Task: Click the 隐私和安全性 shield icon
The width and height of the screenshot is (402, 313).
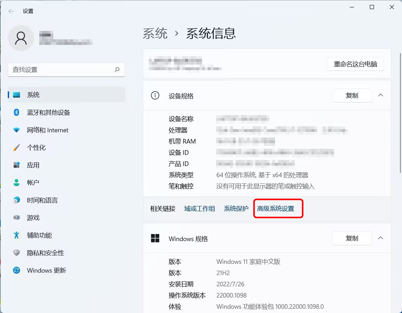Action: (x=16, y=253)
